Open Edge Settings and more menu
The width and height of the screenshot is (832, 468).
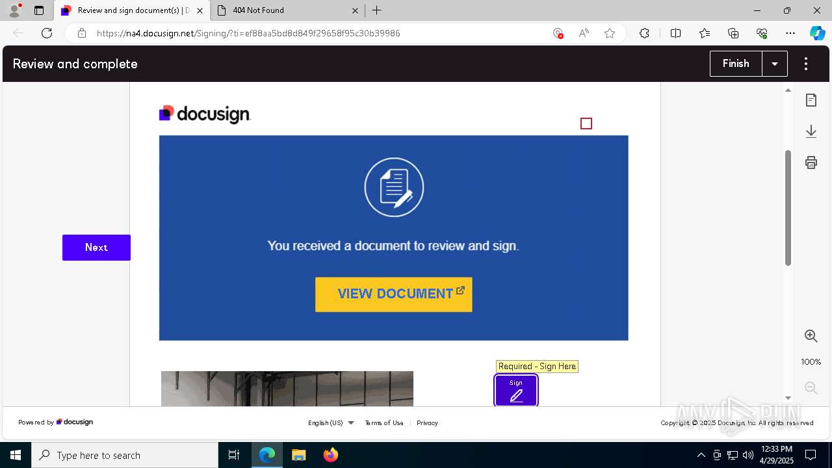[790, 33]
